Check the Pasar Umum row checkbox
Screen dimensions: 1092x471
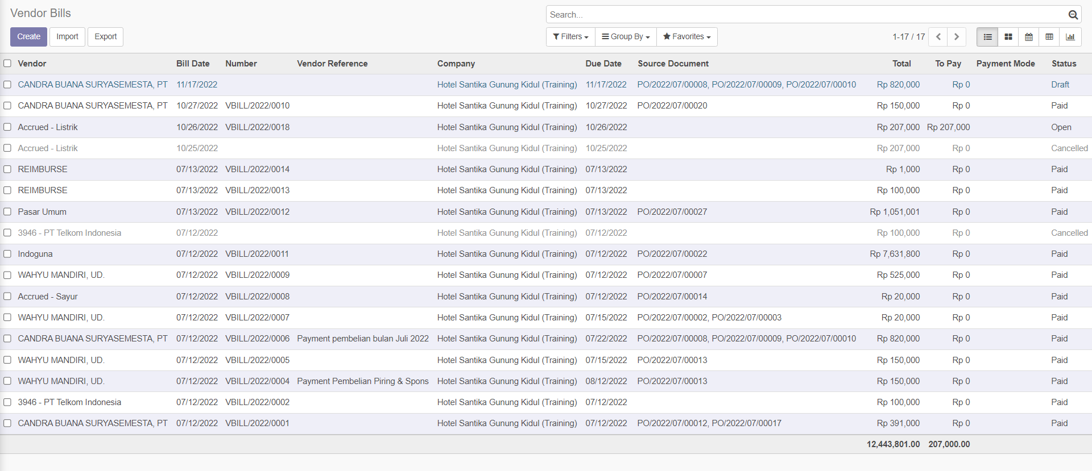click(x=7, y=212)
